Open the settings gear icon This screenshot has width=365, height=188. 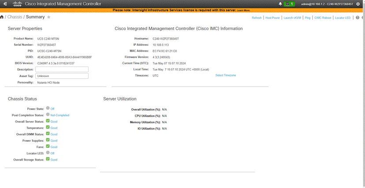(358, 4)
